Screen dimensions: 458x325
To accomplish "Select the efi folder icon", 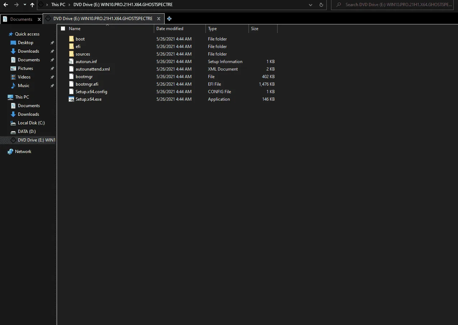I will [x=71, y=46].
